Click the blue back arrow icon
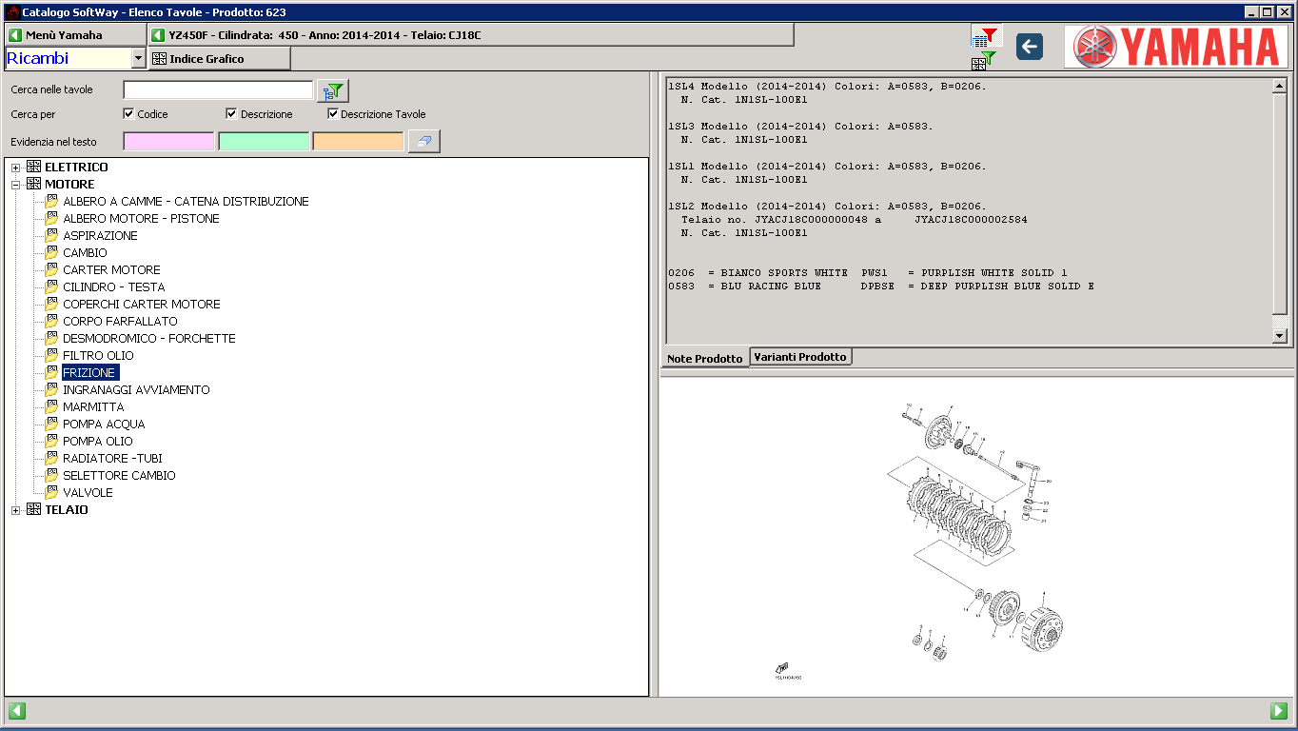This screenshot has width=1298, height=731. coord(1029,46)
